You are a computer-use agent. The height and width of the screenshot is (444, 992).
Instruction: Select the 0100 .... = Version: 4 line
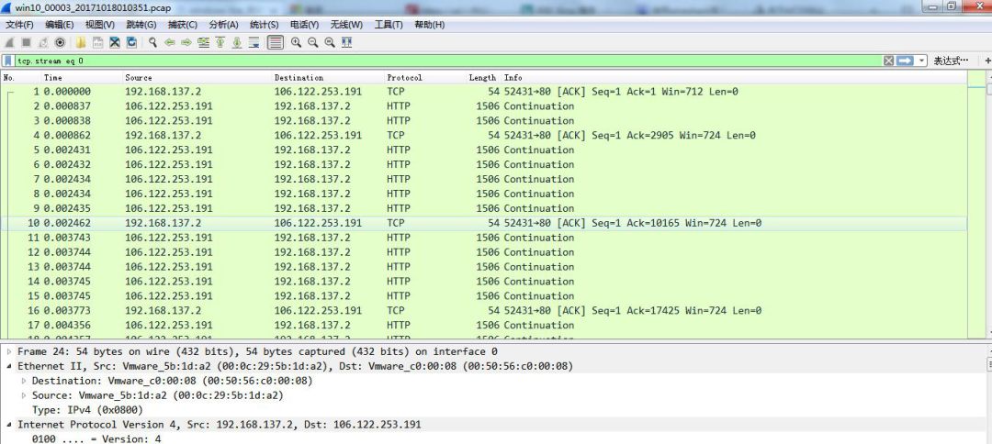(96, 438)
